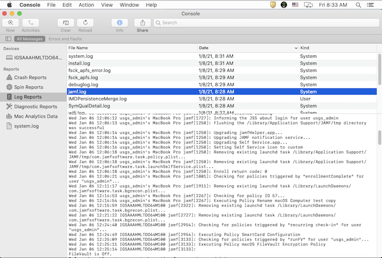Click the Checking for policy ID 57 log line
Viewport: 382px width, 258px height.
pos(177,195)
